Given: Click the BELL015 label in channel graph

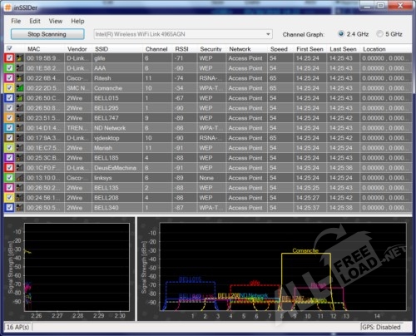Looking at the screenshot, I should [191, 279].
